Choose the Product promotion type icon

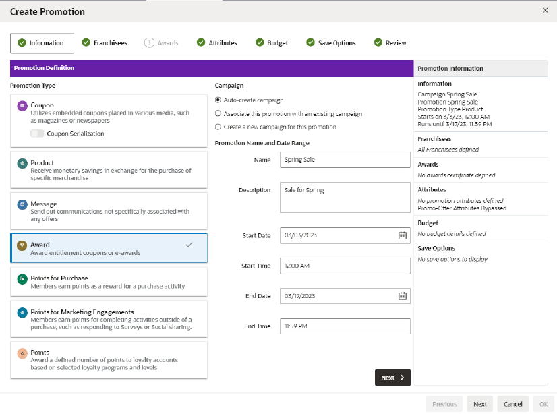pos(22,163)
